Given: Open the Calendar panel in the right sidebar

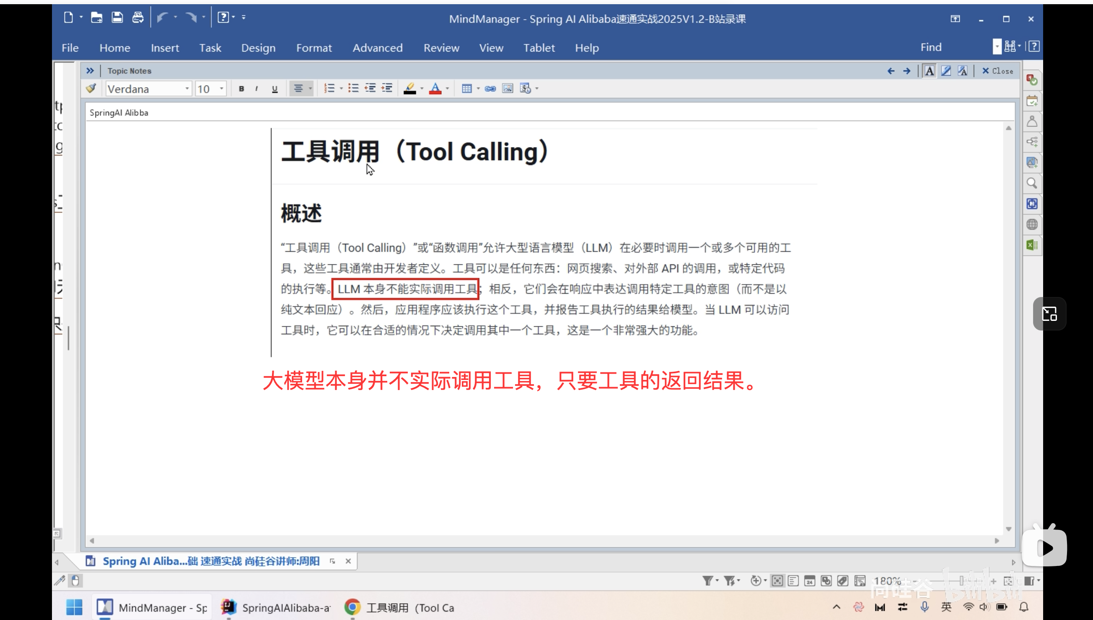Looking at the screenshot, I should (1032, 101).
